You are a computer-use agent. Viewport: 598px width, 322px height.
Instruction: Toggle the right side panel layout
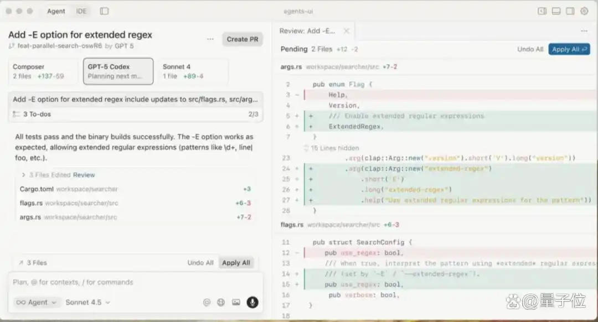tap(570, 11)
